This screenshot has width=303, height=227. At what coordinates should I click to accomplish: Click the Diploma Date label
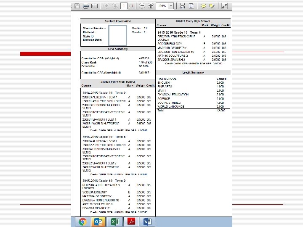coord(92,40)
